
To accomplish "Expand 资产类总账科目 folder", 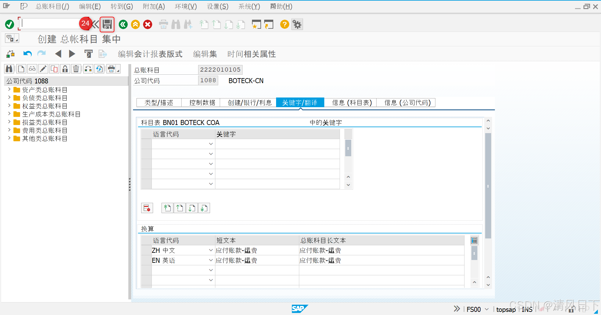I will 9,89.
